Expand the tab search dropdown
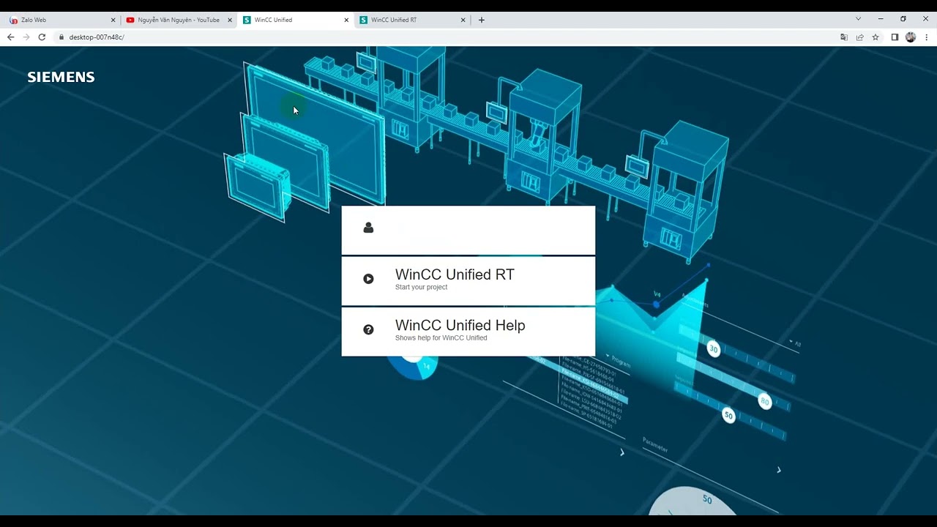 tap(859, 19)
